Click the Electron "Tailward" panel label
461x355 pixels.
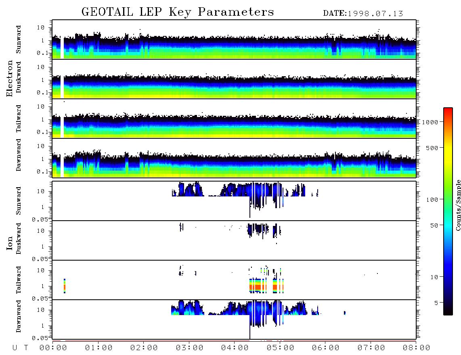[19, 119]
